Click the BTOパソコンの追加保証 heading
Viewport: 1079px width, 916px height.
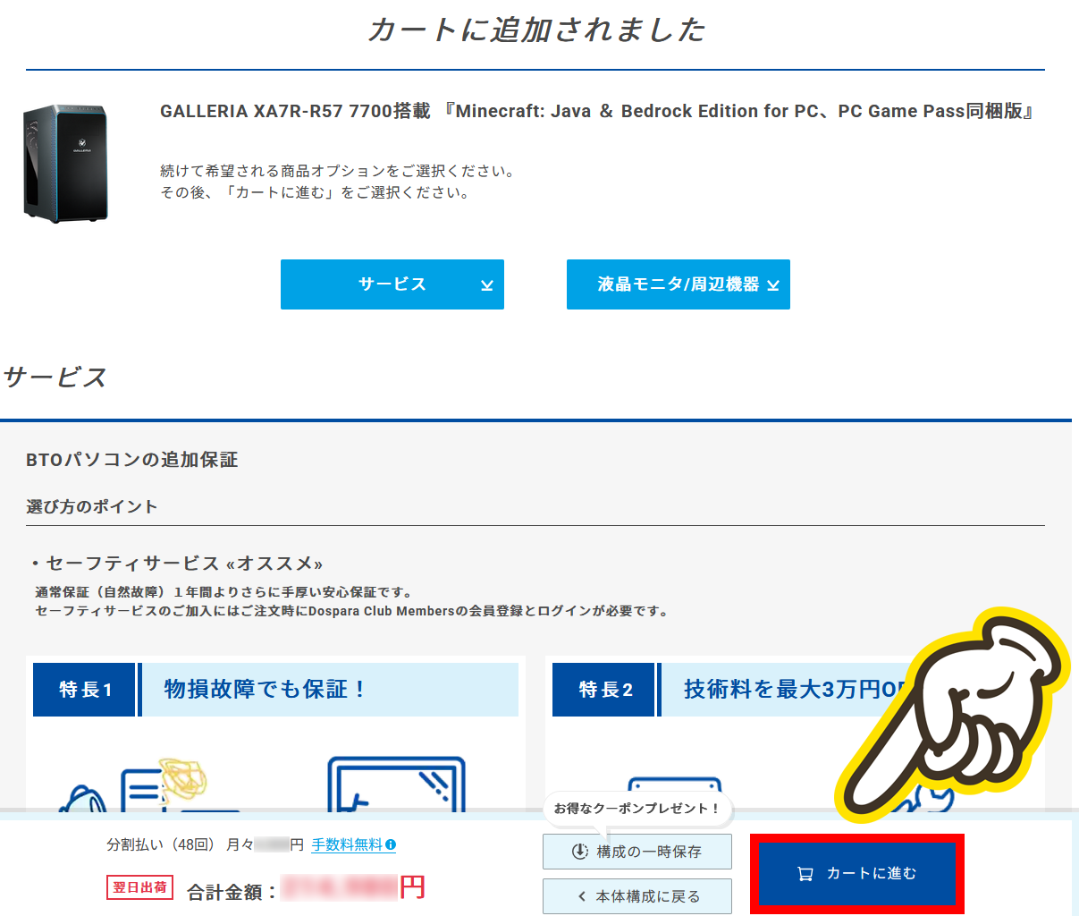pos(132,460)
